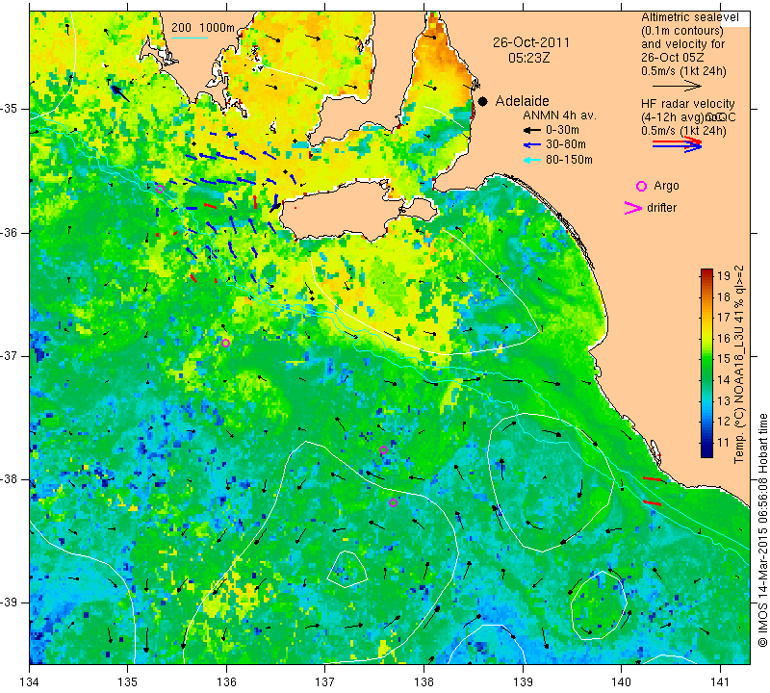
Task: Click the magenta Argo circle in the legend
Action: (641, 186)
